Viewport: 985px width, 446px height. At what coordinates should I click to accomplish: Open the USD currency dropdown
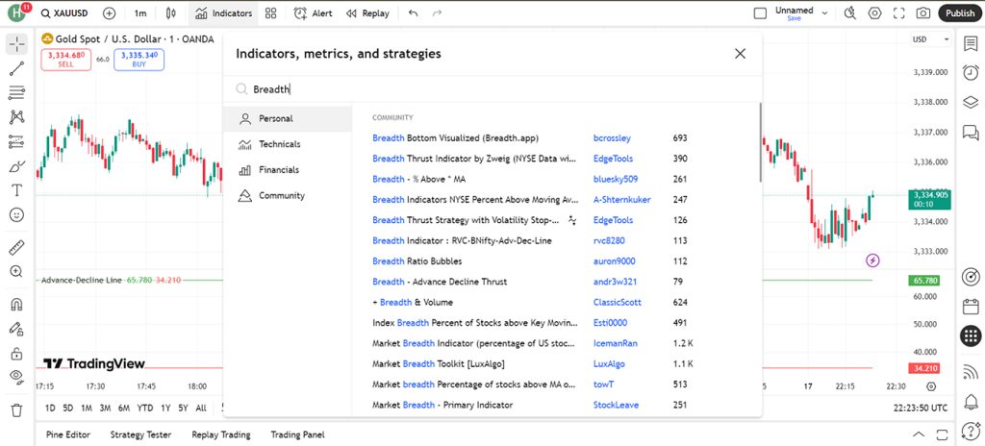[x=931, y=39]
